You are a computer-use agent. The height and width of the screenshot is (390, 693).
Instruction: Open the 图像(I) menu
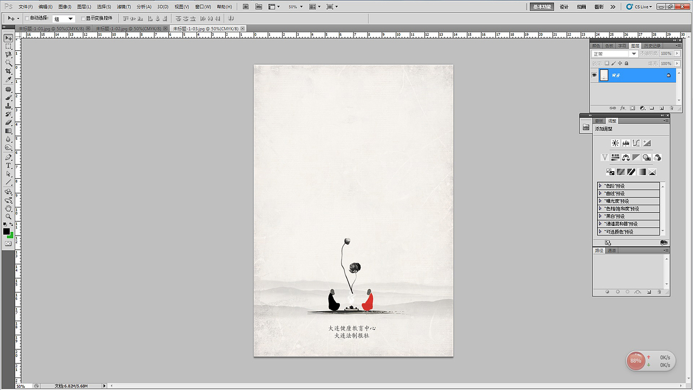tap(65, 7)
